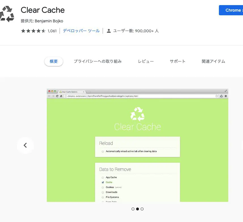Click the star rating icons
The image size is (243, 222).
33,31
